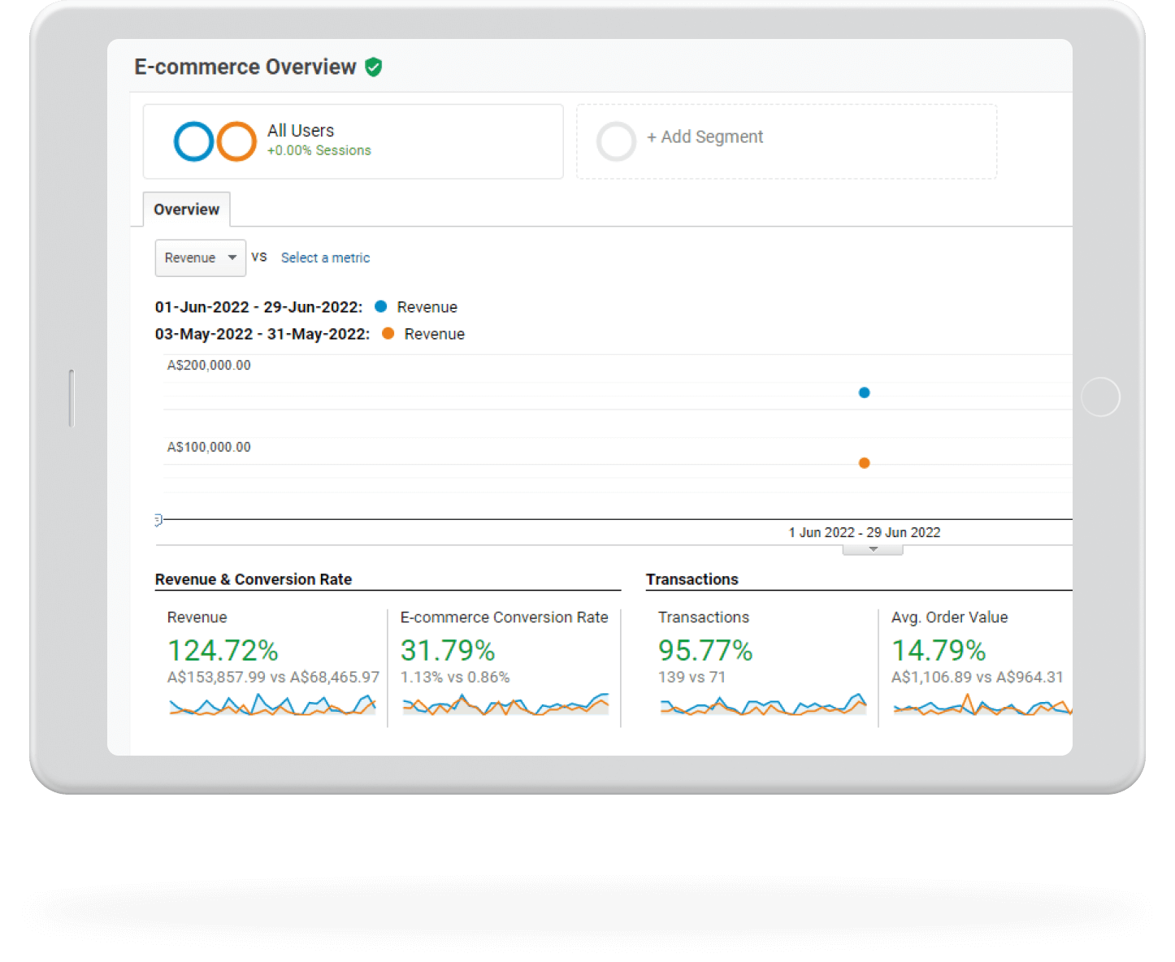
Task: Click the Avg. Order Value 14.79% figure
Action: point(939,651)
